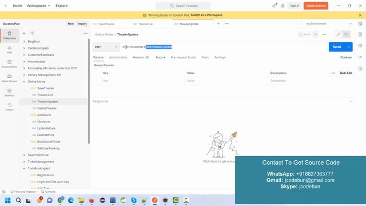366x206 pixels.
Task: Click the filter icon in collections sidebar
Action: 33,33
